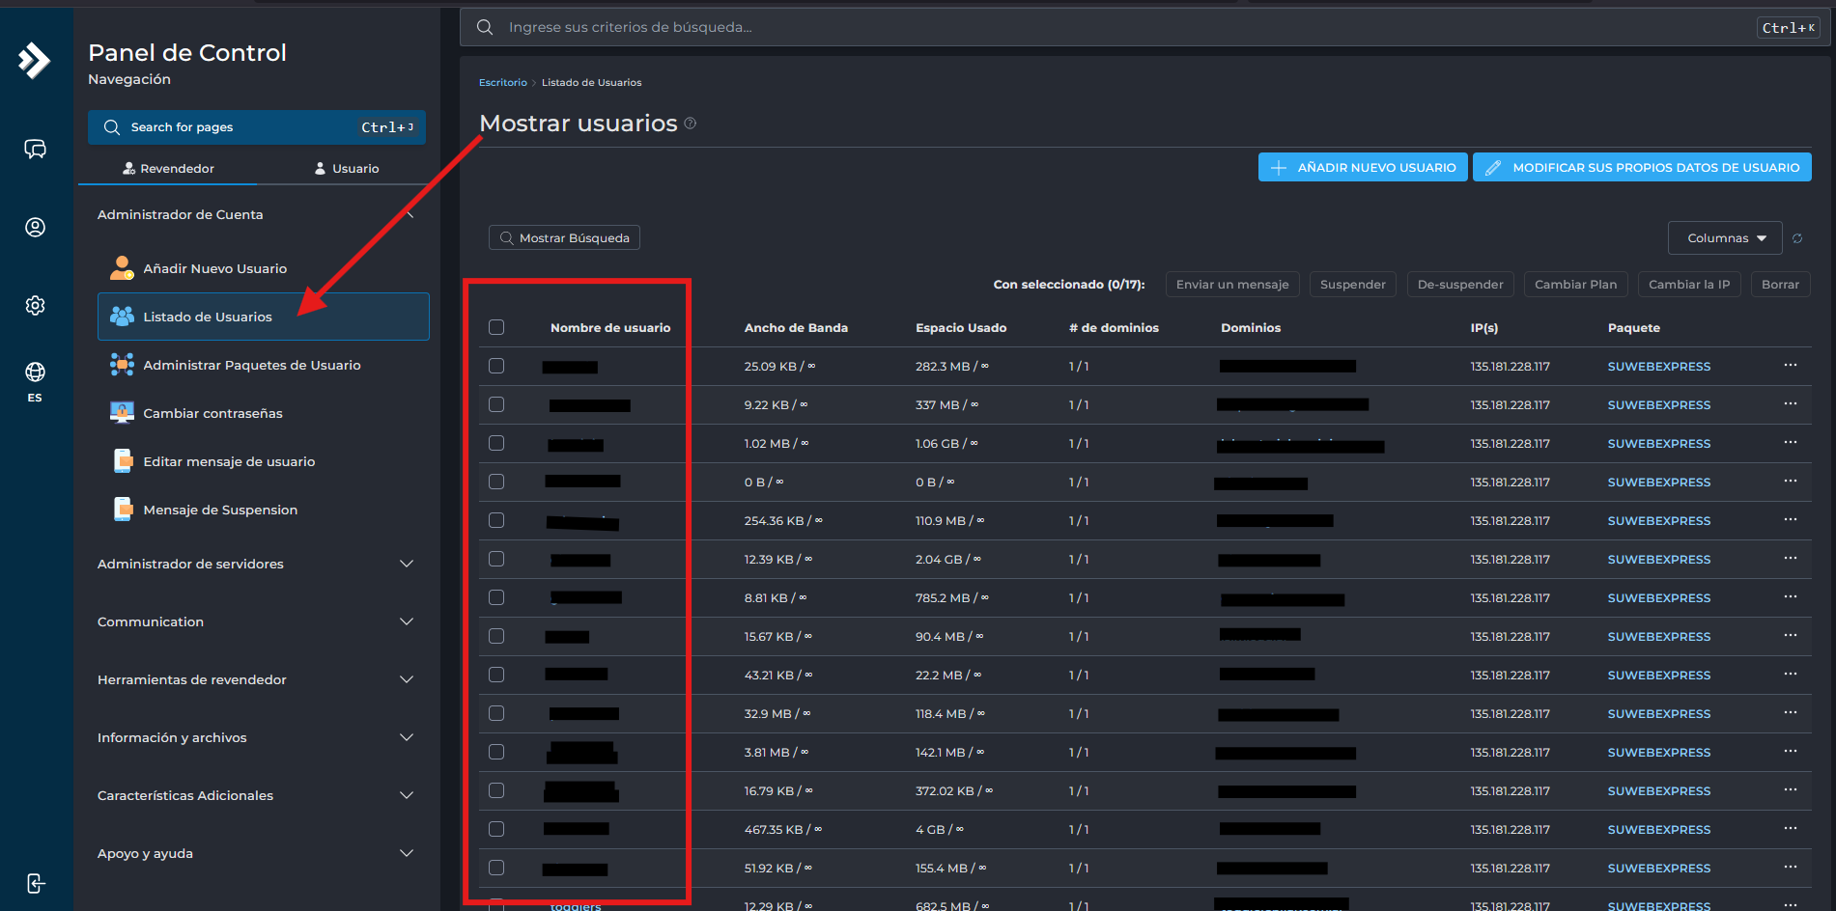Viewport: 1836px width, 911px height.
Task: Open the user profile icon in sidebar
Action: click(x=35, y=227)
